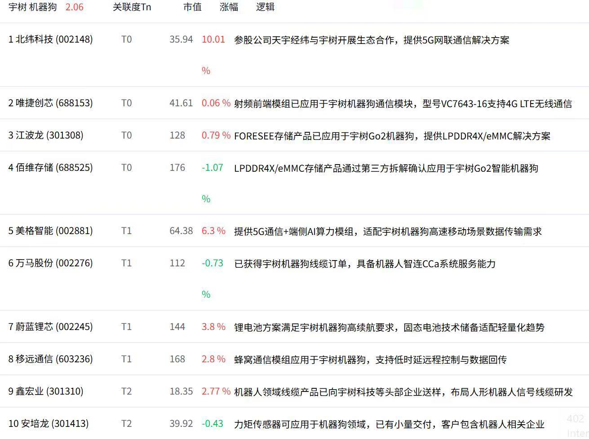Click the 0.06 % change value

pos(216,103)
